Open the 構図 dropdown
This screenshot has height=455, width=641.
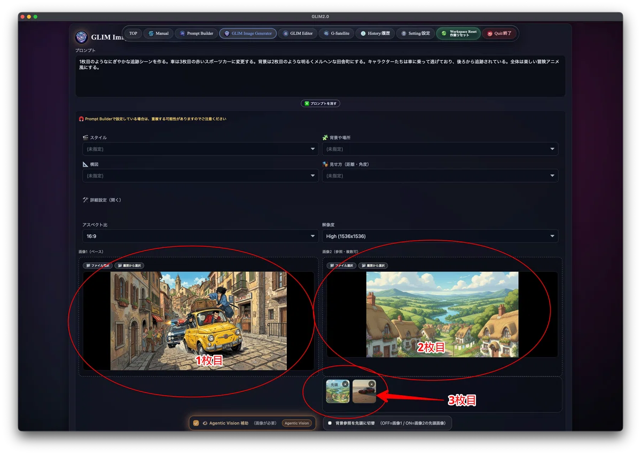(x=200, y=176)
